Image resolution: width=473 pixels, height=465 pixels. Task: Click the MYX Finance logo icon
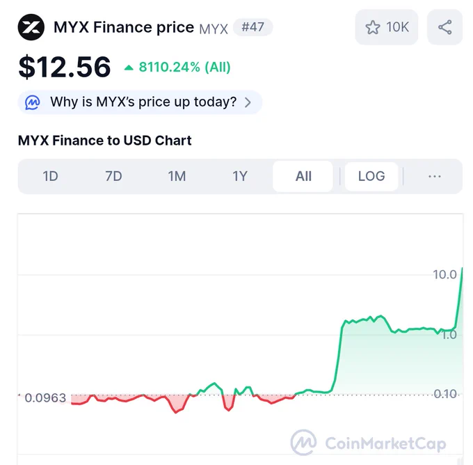click(31, 27)
